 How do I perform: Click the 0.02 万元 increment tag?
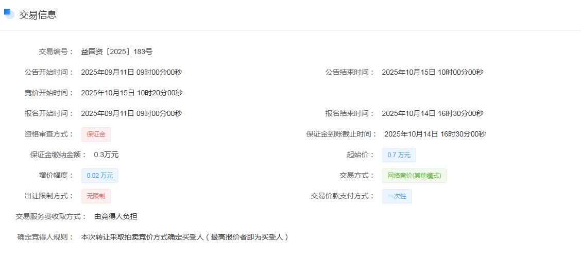99,176
